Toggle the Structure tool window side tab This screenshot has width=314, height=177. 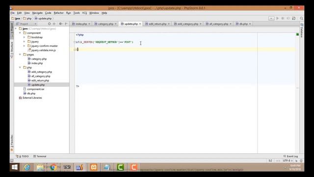(x=12, y=50)
